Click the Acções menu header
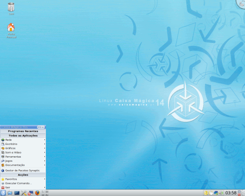This screenshot has width=245, height=196. coord(23,175)
